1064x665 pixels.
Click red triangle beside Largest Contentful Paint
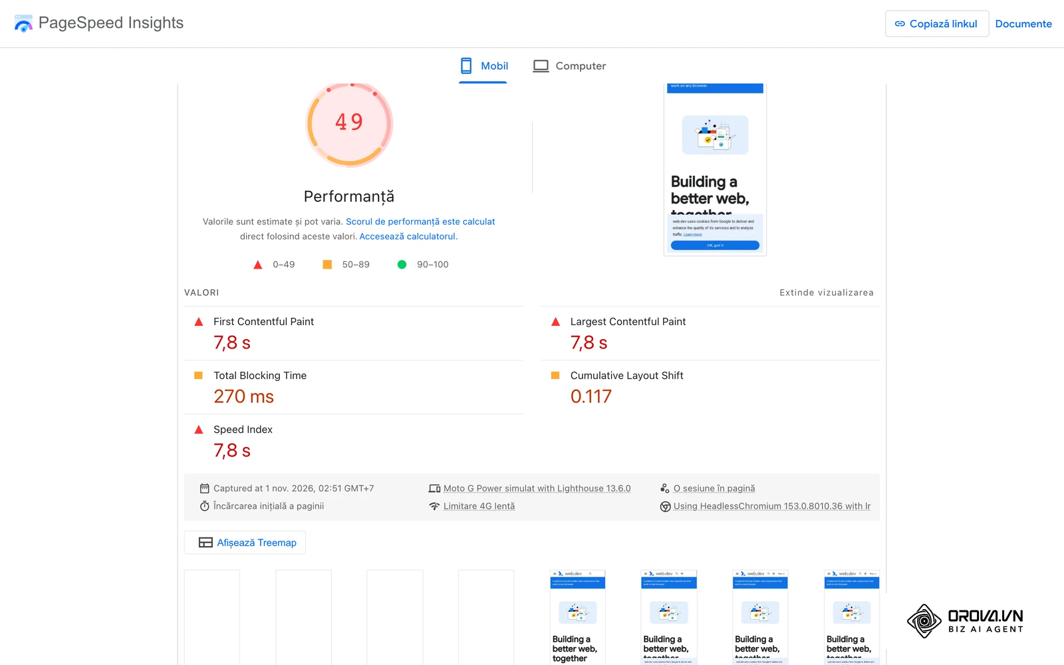[x=555, y=322]
